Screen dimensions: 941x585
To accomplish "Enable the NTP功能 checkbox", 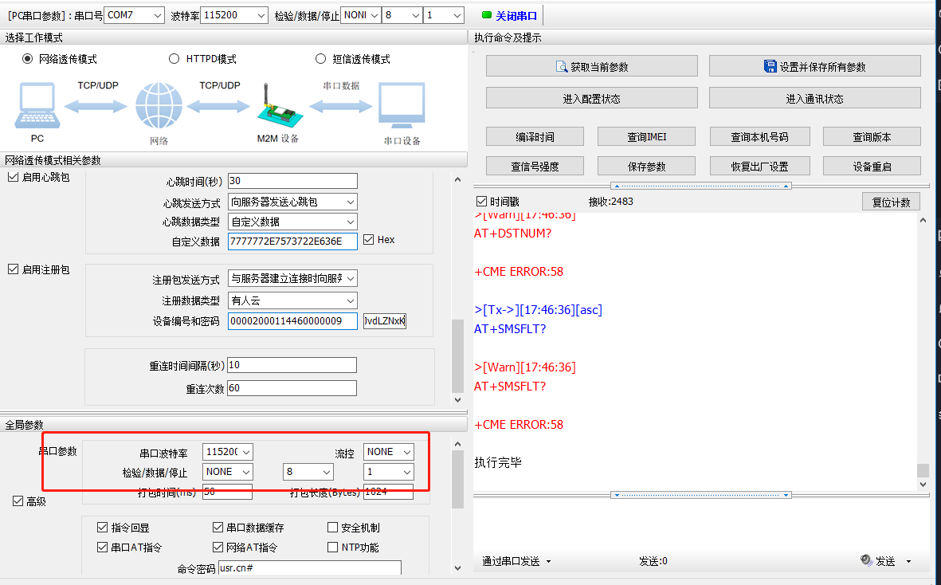I will pos(333,547).
